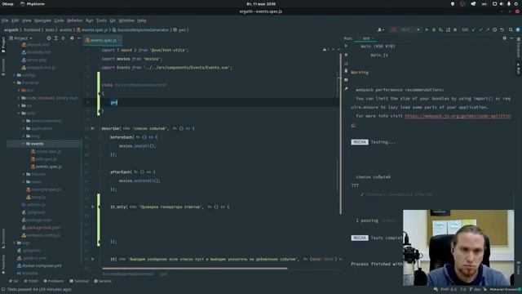This screenshot has width=522, height=294.
Task: Open the Refactor menu
Action: [74, 20]
